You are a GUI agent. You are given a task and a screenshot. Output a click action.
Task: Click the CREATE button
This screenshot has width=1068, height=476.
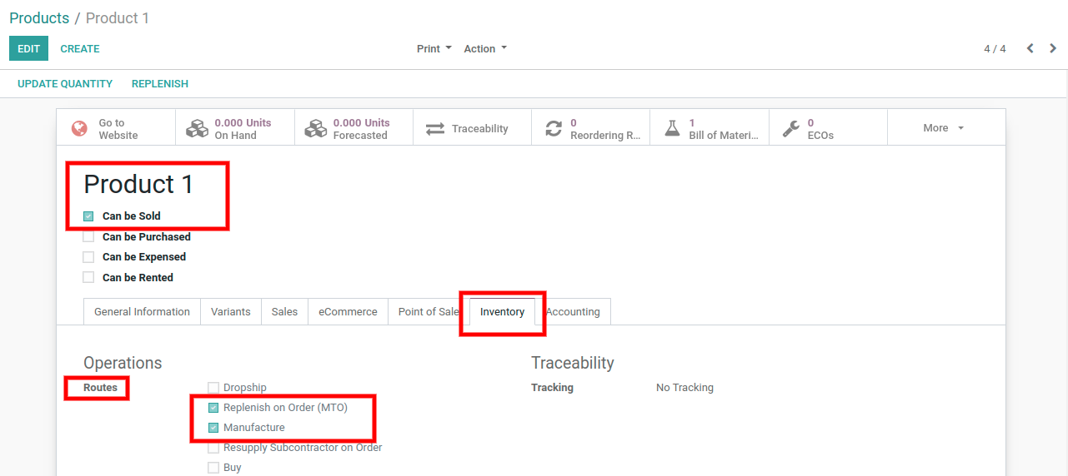pos(80,49)
